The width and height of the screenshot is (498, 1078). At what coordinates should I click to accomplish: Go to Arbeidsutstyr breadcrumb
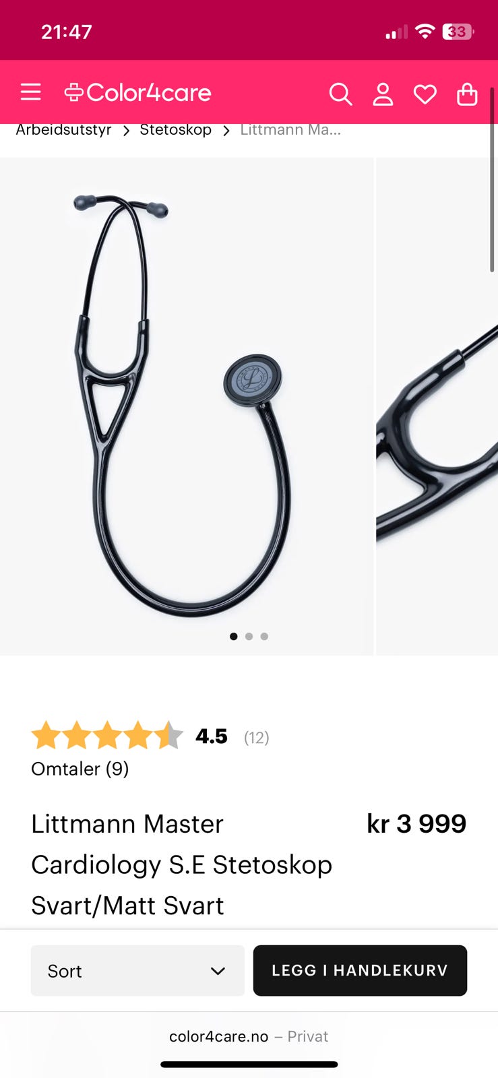pyautogui.click(x=63, y=129)
